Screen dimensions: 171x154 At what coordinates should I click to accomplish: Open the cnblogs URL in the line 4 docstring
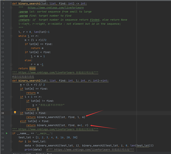coord(56,8)
